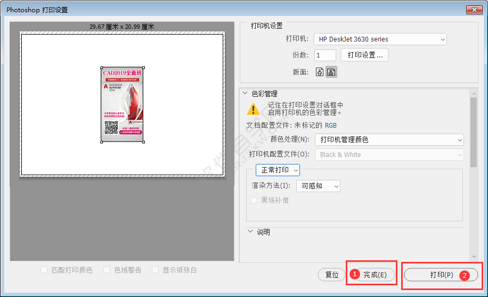
Task: Open the 打印机配置文件 Black & White dropdown
Action: pyautogui.click(x=389, y=155)
